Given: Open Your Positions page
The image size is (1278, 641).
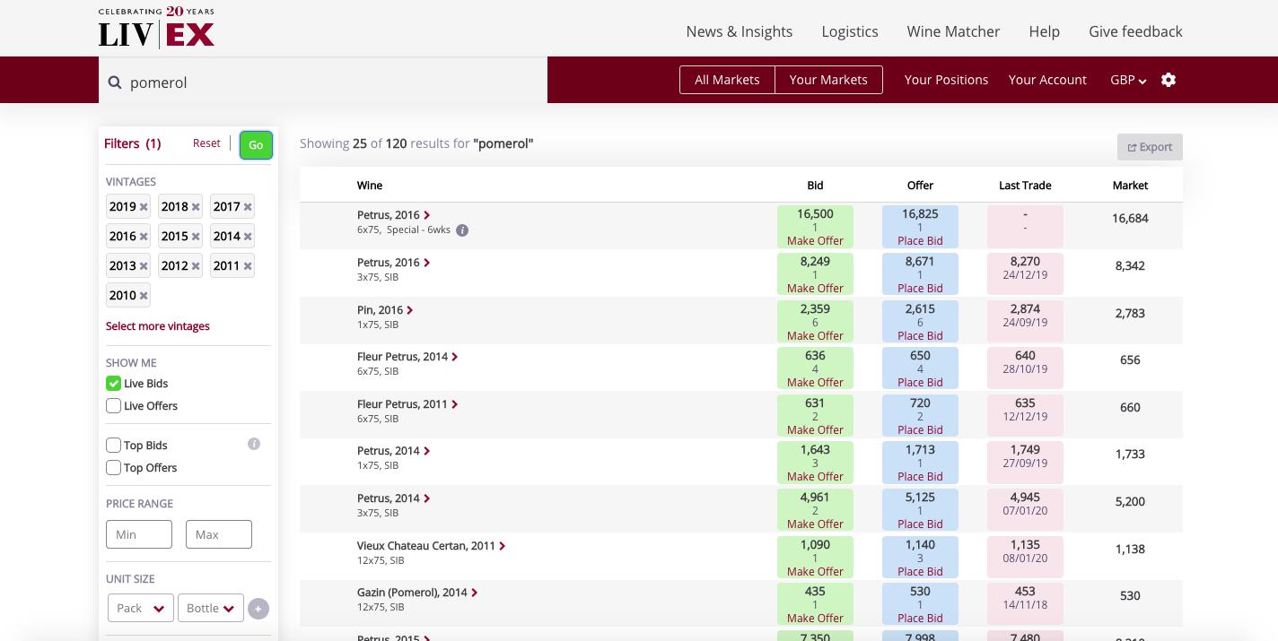Looking at the screenshot, I should coord(946,80).
